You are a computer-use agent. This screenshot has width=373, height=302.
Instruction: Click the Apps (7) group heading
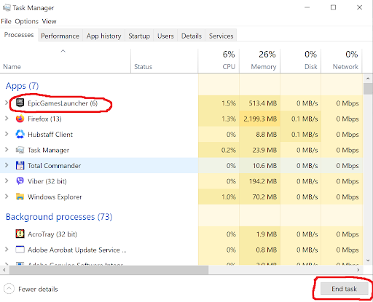click(22, 86)
